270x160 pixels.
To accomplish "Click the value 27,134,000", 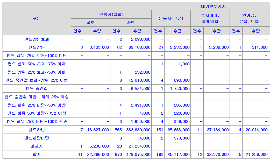I will (218, 130).
